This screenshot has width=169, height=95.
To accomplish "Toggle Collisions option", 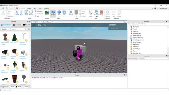I will click(39, 11).
